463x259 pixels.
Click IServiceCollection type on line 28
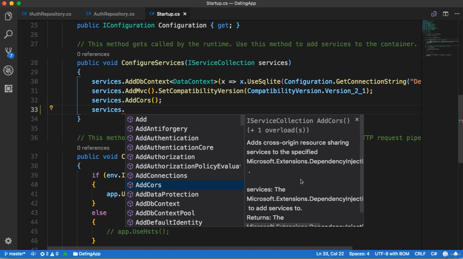coord(221,63)
